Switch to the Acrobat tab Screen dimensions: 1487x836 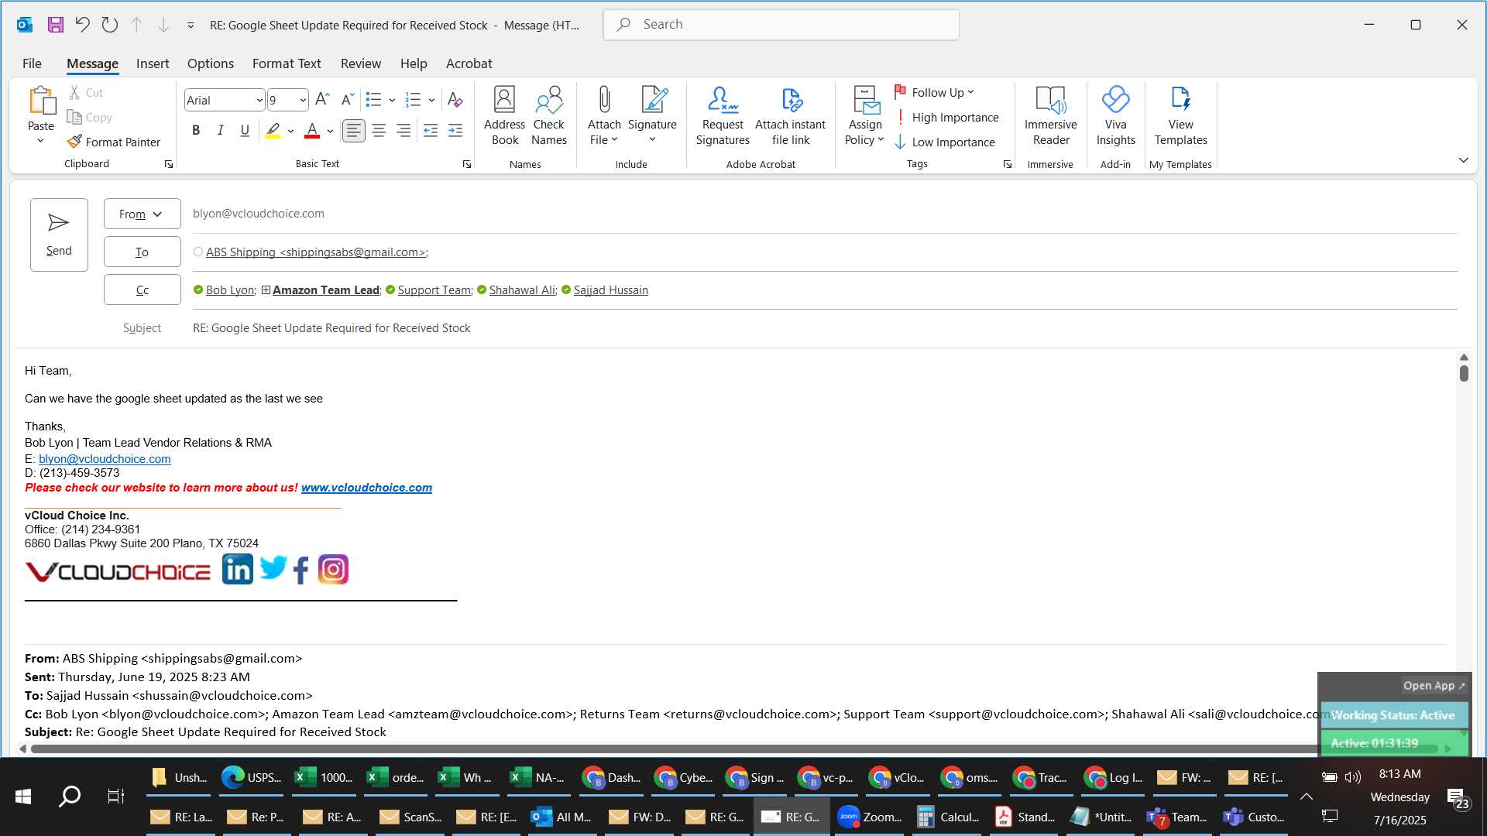click(469, 63)
